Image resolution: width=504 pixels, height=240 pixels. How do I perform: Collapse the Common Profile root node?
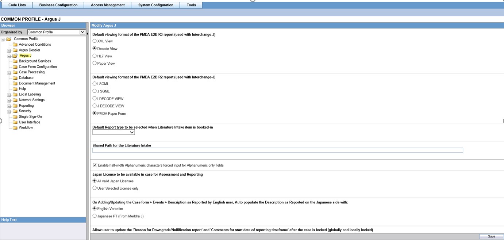pyautogui.click(x=3, y=39)
